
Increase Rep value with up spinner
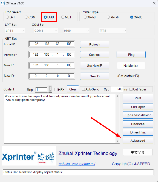(x=50, y=88)
